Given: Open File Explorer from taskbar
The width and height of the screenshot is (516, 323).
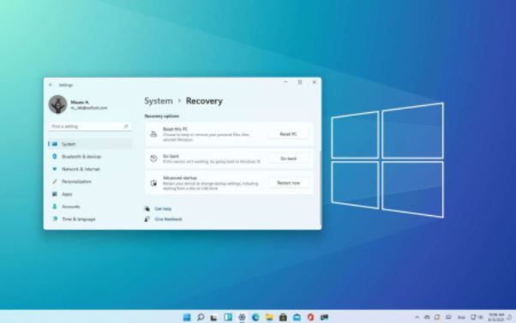Looking at the screenshot, I should [269, 317].
